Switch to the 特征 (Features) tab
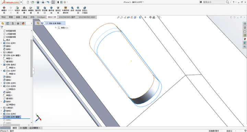 click(3, 17)
